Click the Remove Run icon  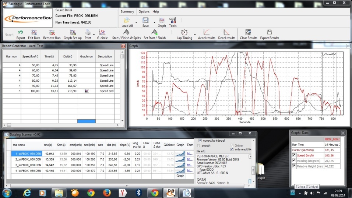[x=52, y=33]
